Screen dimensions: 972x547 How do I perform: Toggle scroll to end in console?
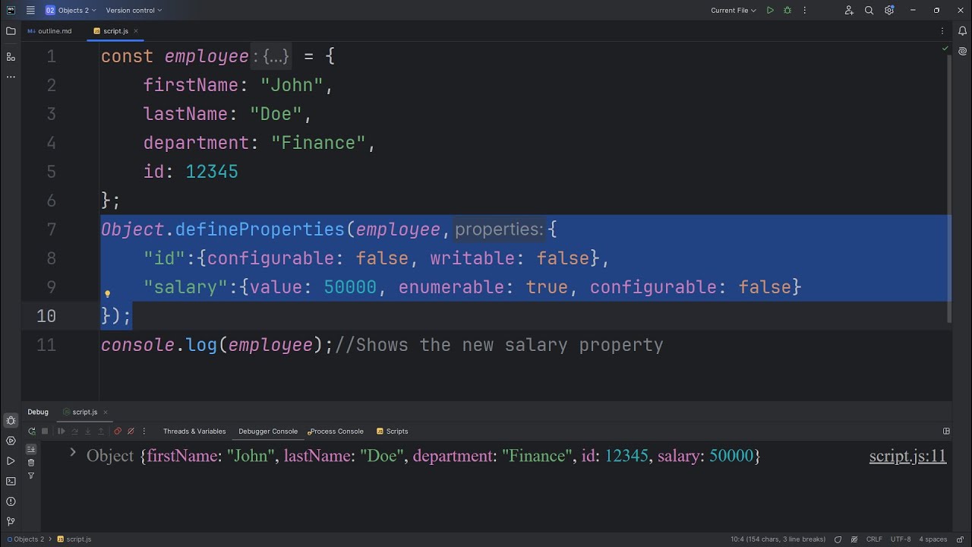pyautogui.click(x=31, y=449)
